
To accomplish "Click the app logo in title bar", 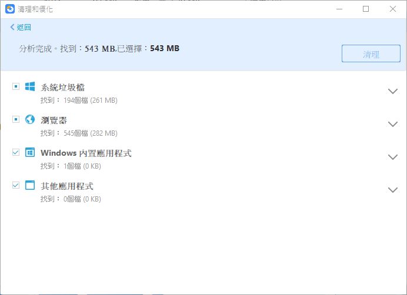I will coord(10,9).
